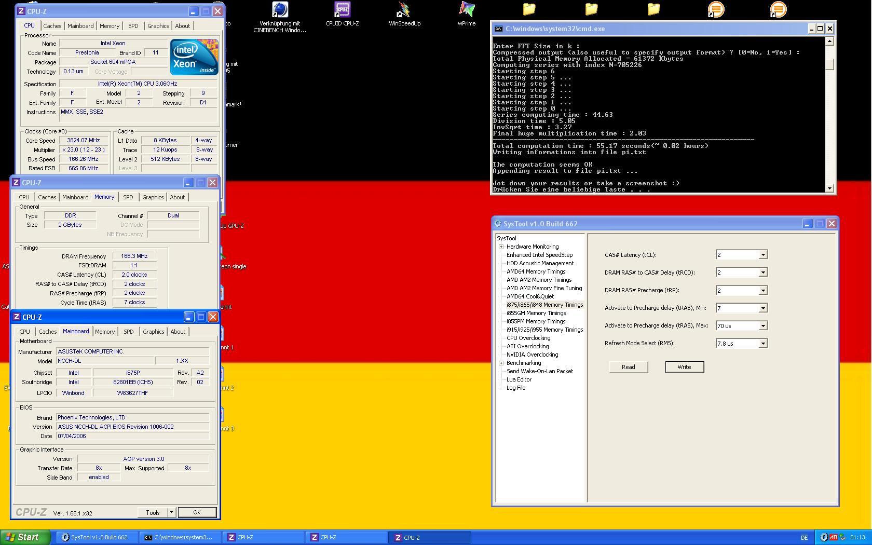The image size is (872, 545).
Task: Select CPU tab in middle CPU-Z Memory window
Action: [24, 197]
